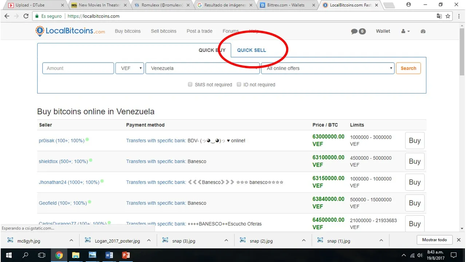
Task: Click the Search button
Action: [408, 68]
